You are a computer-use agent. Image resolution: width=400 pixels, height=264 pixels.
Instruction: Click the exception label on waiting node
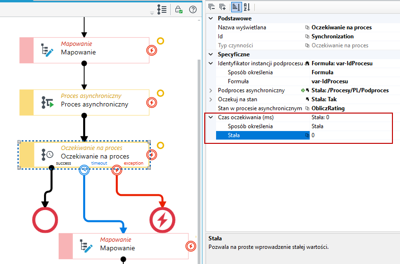[134, 163]
